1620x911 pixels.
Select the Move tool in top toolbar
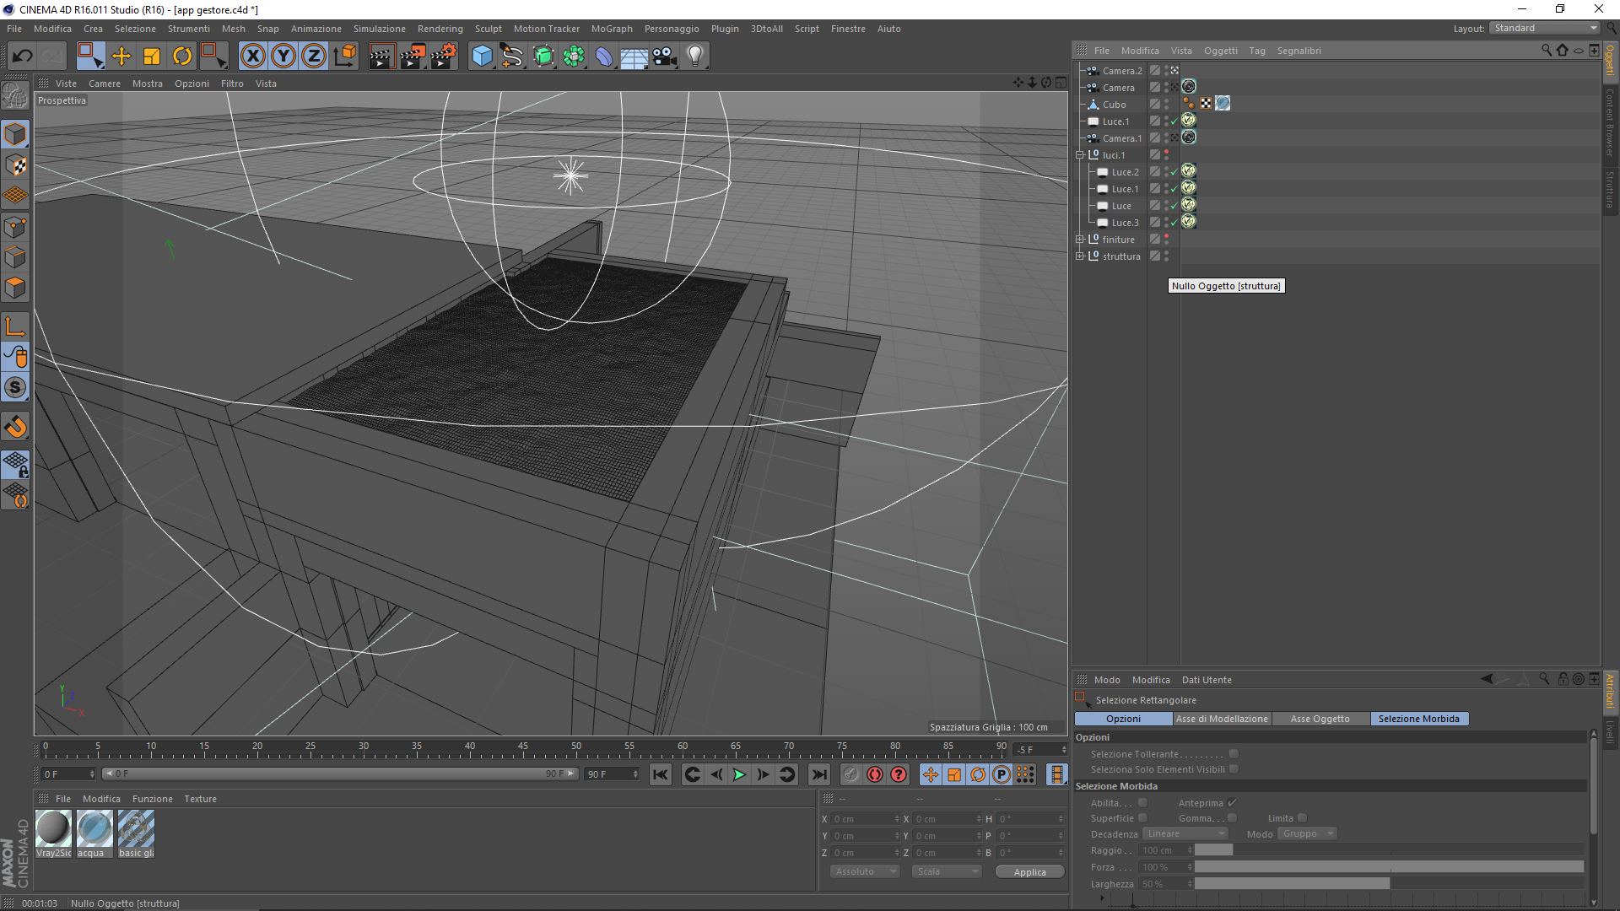coord(121,57)
